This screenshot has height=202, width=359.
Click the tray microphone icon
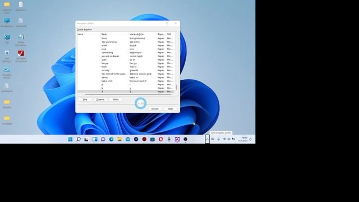[x=219, y=139]
